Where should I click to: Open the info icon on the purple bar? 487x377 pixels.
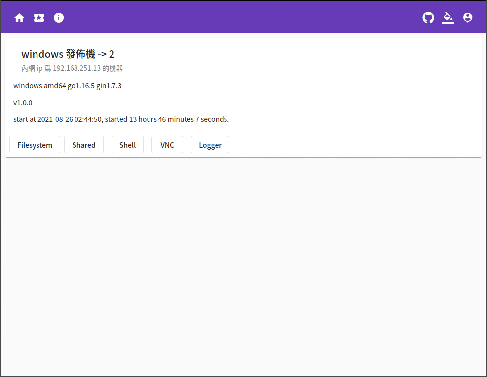click(58, 17)
